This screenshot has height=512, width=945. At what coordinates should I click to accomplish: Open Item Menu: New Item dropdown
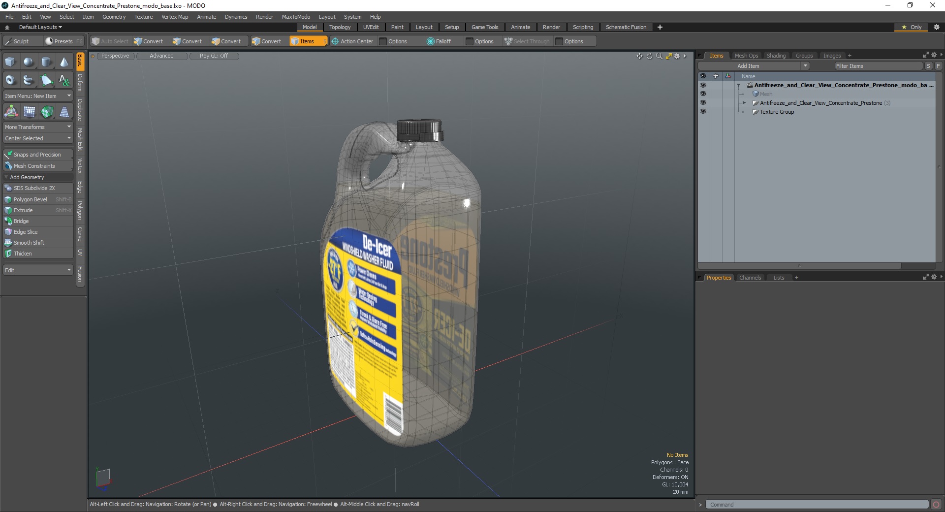pyautogui.click(x=38, y=96)
